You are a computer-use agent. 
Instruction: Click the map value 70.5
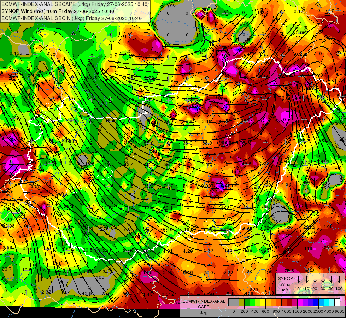click(289, 271)
